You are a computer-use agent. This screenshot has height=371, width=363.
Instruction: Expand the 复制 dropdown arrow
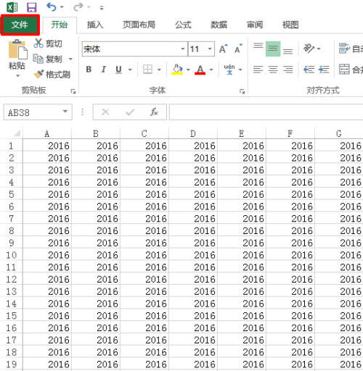pyautogui.click(x=70, y=59)
